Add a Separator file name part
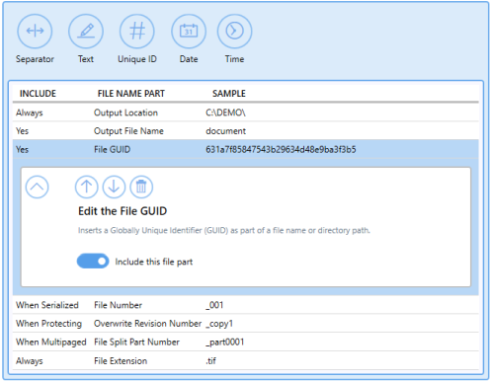This screenshot has height=381, width=491. 35,32
